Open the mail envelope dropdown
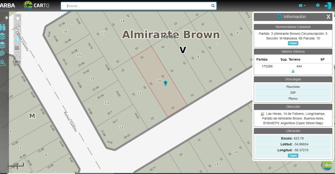Viewport: 335px width, 174px height. [302, 5]
